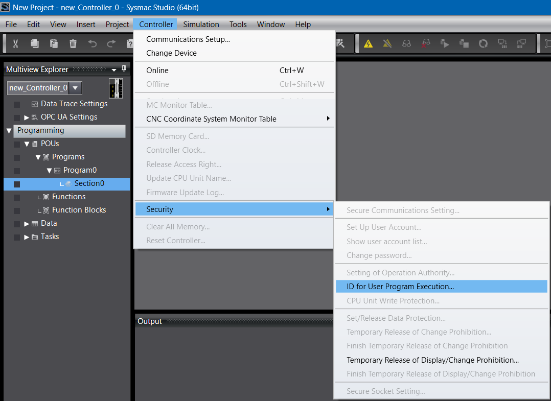Open CNC Coordinate System Monitor Table submenu
The height and width of the screenshot is (401, 551).
234,119
